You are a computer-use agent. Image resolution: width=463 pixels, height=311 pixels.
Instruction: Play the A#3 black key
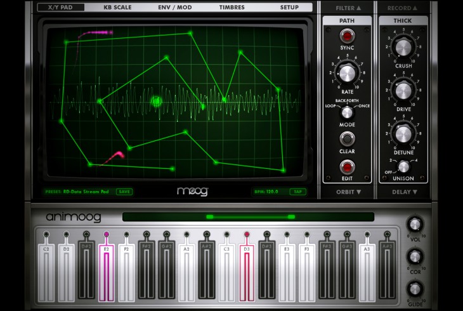tap(387, 270)
